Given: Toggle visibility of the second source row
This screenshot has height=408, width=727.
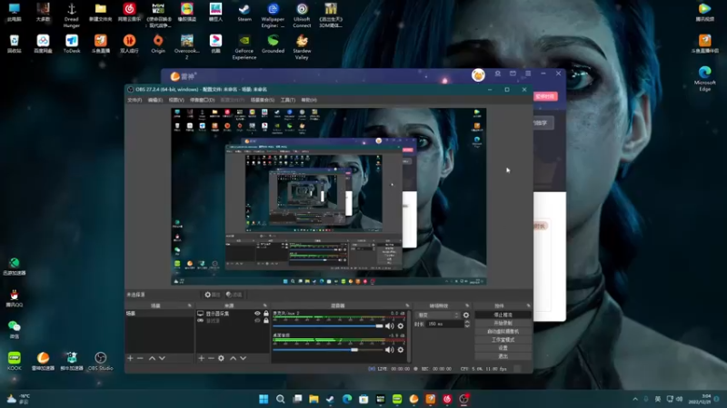Looking at the screenshot, I should coord(257,320).
